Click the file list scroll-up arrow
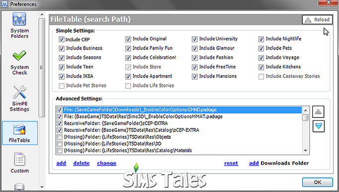The width and height of the screenshot is (339, 192). [x=306, y=110]
